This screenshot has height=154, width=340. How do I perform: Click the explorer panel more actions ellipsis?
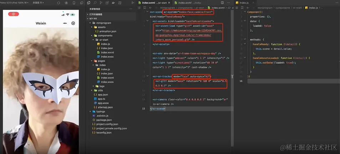click(132, 8)
